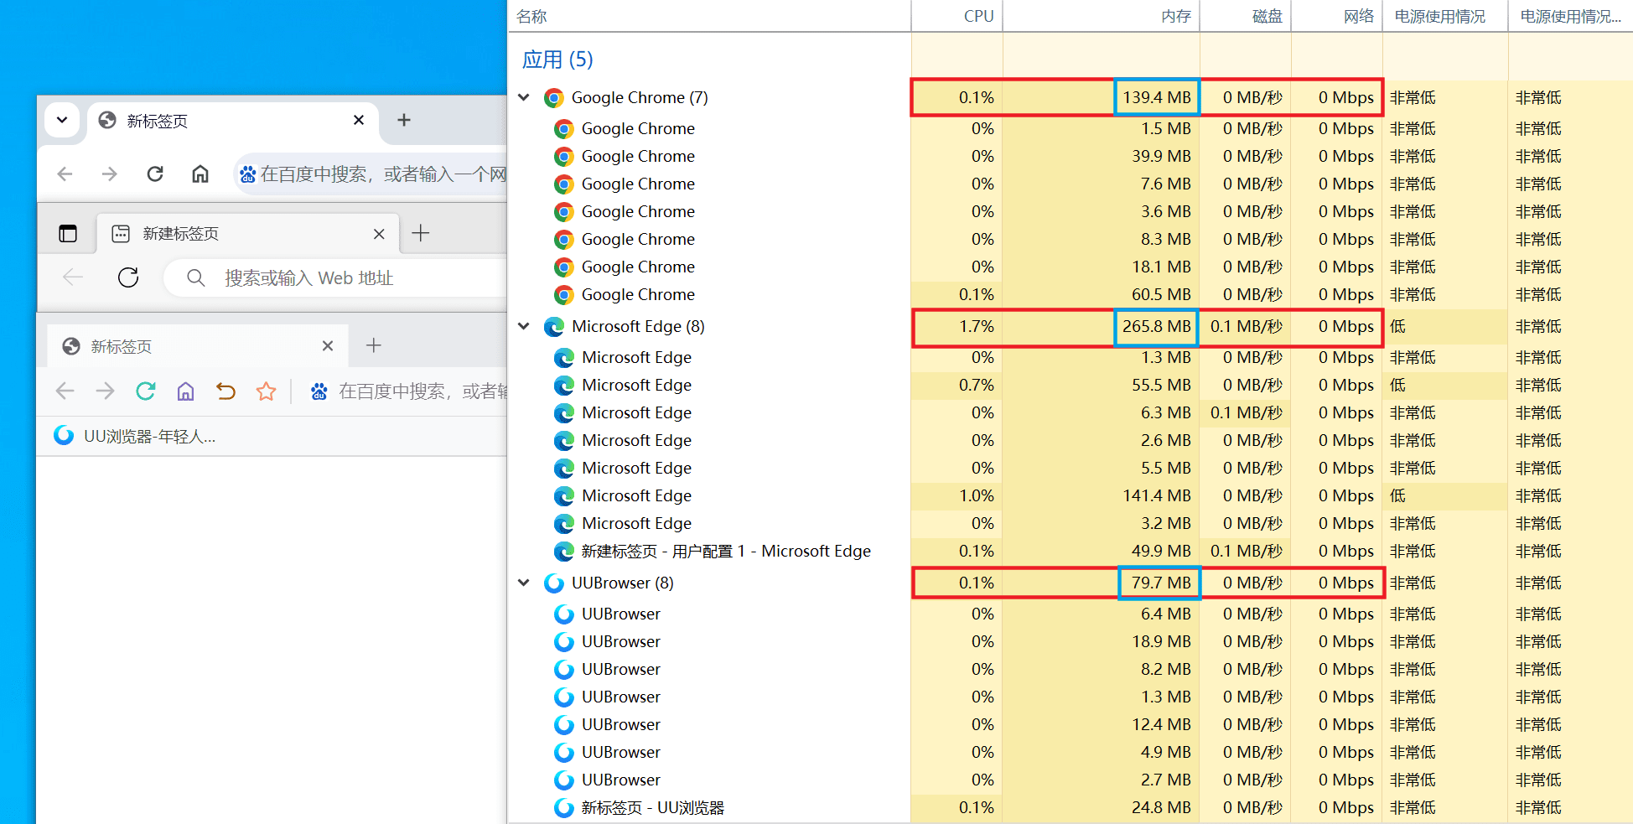Open a new tab in Edge window

click(421, 233)
